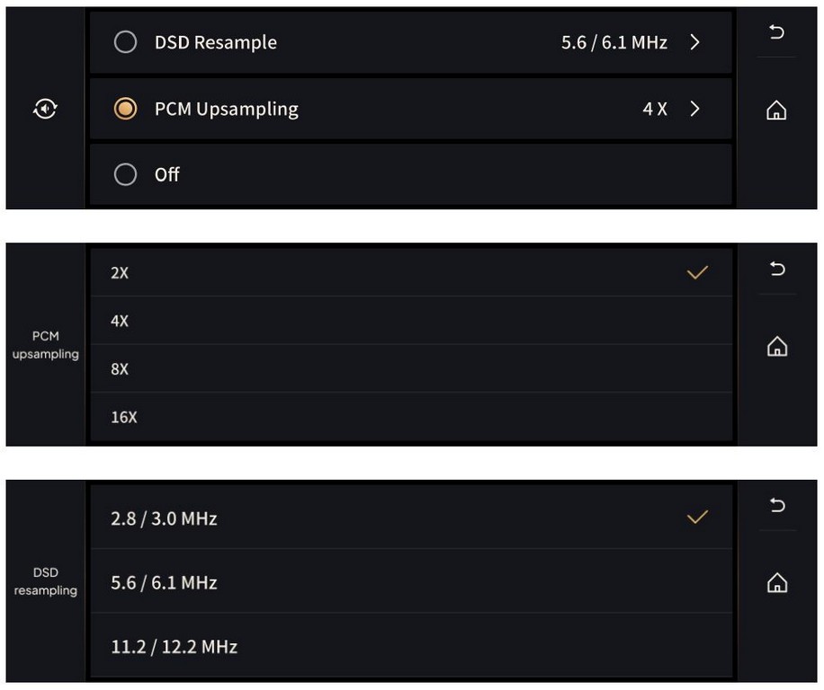This screenshot has width=824, height=690.
Task: Choose the Off radio button
Action: click(126, 174)
